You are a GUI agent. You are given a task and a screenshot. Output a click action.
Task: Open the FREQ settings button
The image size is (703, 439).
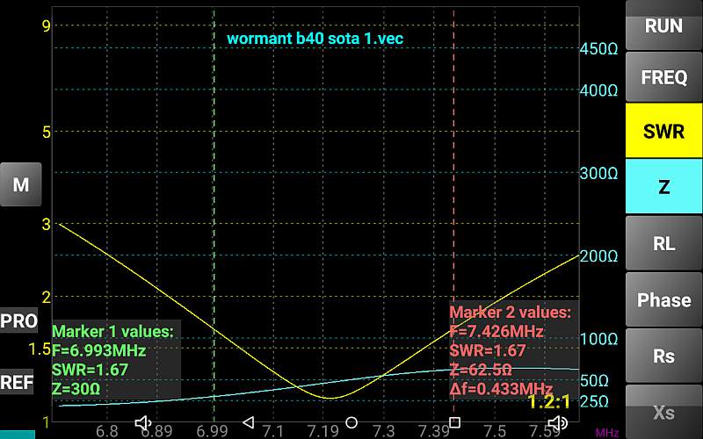point(663,77)
